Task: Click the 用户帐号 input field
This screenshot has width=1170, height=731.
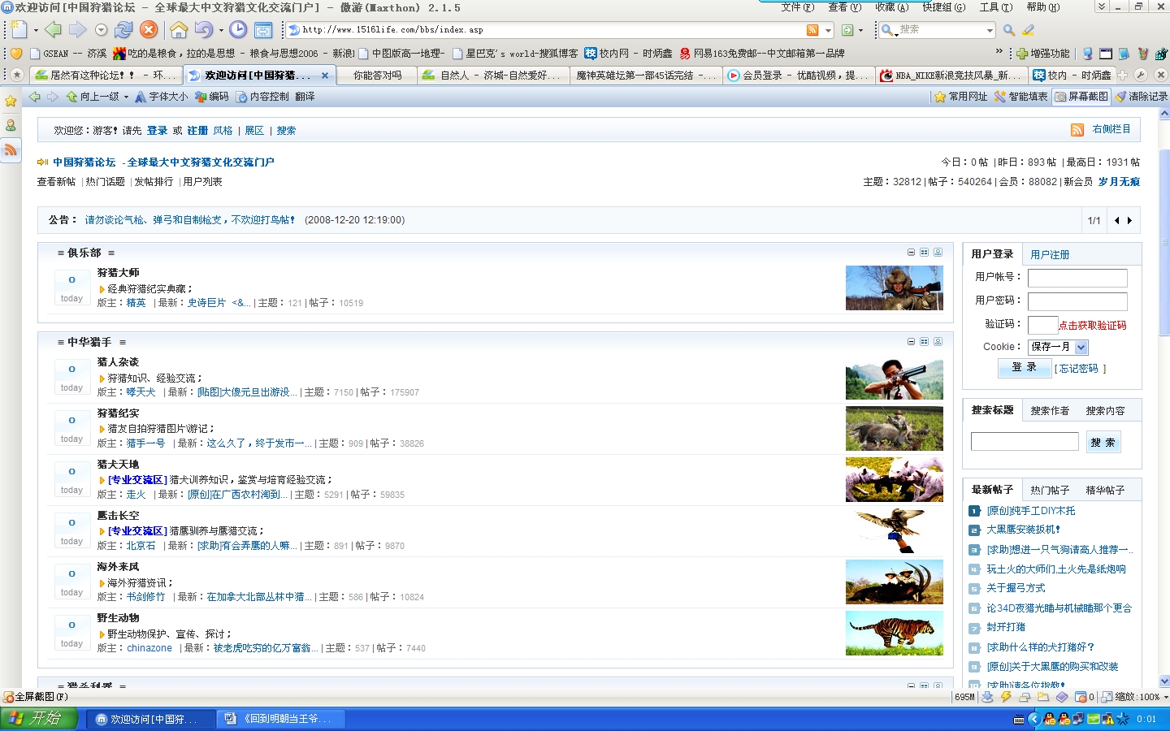Action: (1077, 278)
